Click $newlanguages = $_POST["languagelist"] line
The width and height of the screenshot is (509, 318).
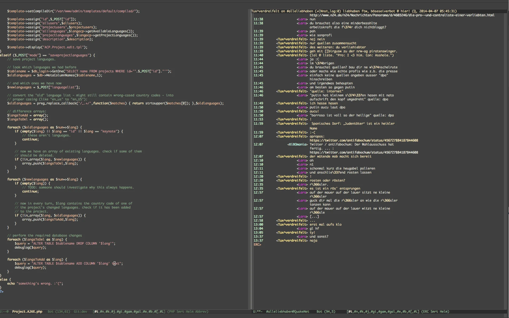pos(43,87)
